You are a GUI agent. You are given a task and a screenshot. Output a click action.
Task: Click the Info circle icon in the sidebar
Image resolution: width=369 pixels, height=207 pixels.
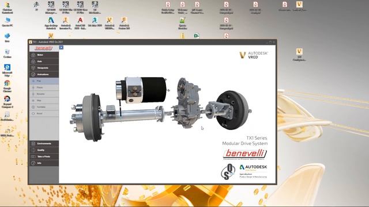coord(33,163)
